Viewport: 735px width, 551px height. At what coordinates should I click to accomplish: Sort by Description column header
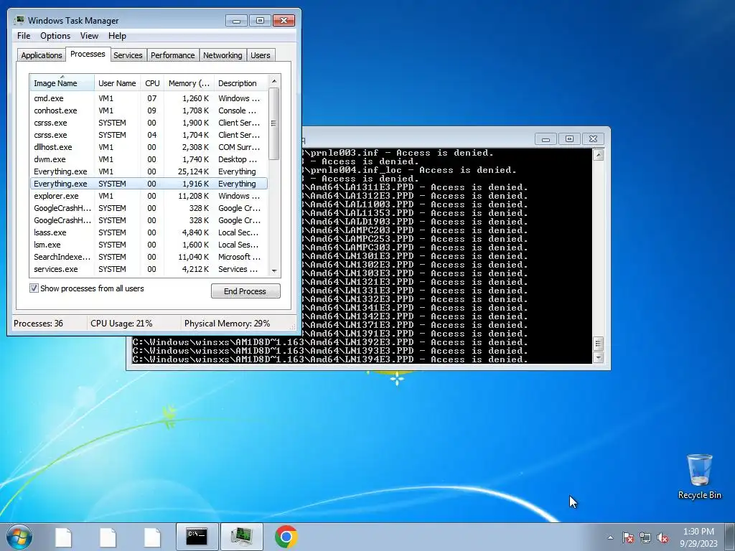[241, 83]
